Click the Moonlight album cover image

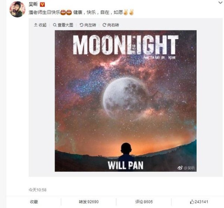[x=125, y=101]
